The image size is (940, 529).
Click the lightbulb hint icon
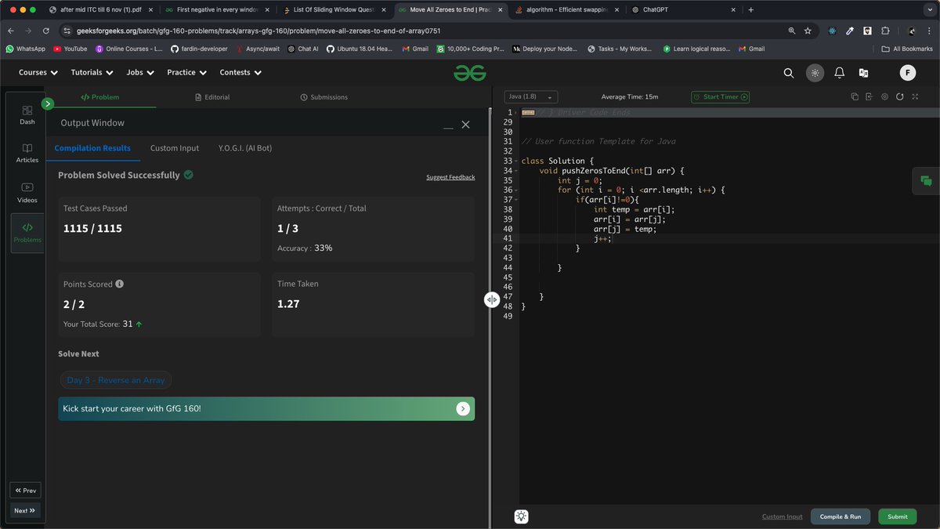coord(521,516)
